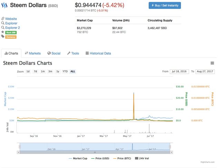Click the orange Currency tag badge

coord(11,37)
